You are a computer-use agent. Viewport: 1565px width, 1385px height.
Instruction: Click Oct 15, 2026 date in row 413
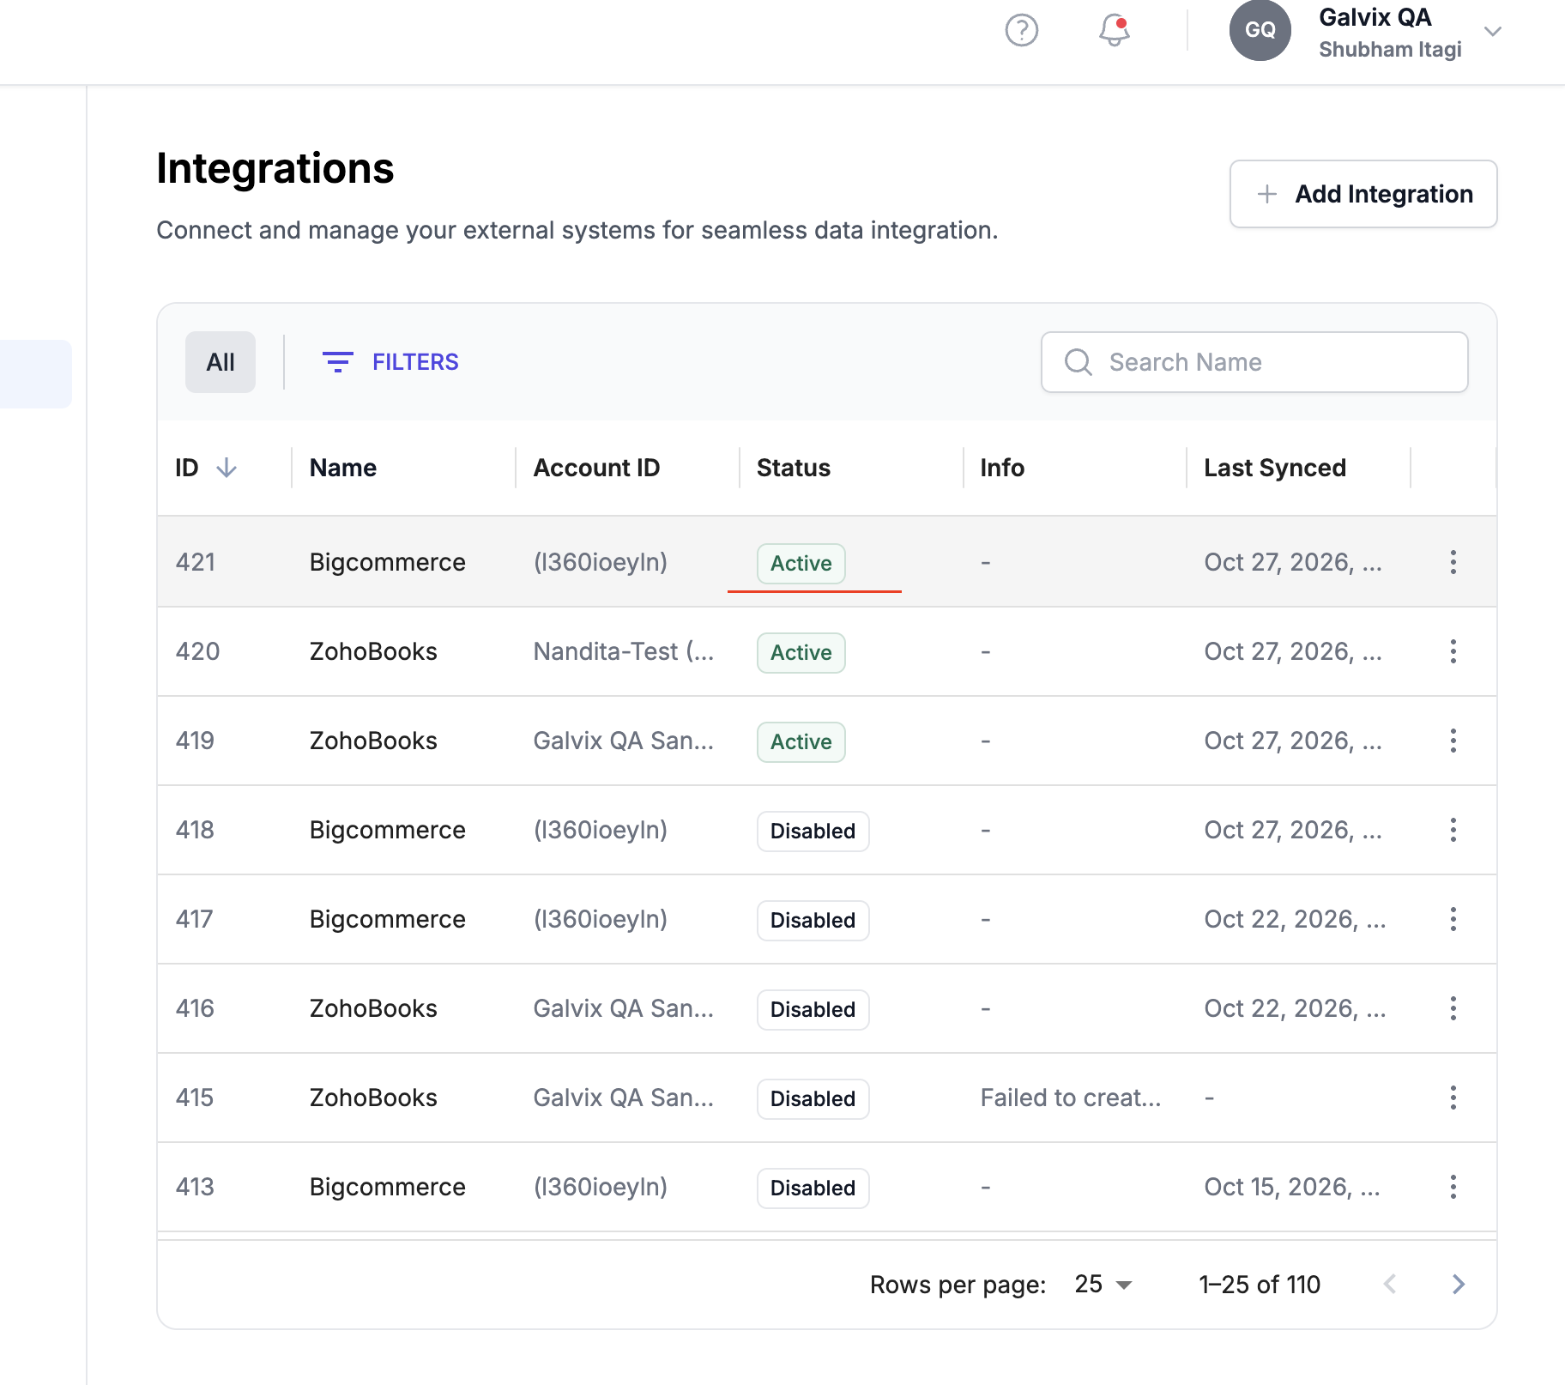[1291, 1187]
